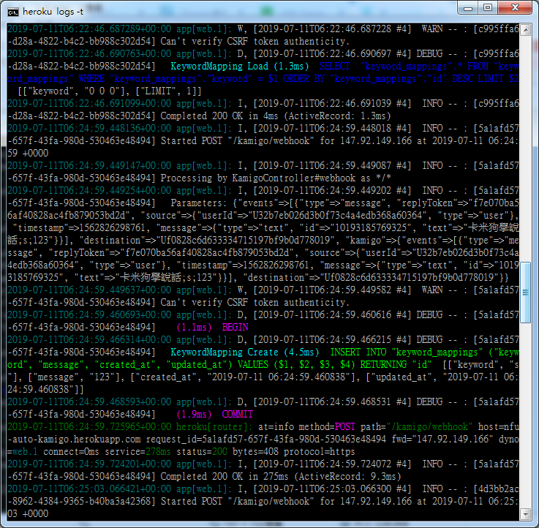Click '24:59.460838"]]' line

coord(45,390)
